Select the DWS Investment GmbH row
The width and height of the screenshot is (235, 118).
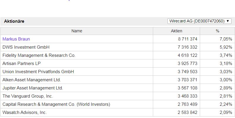click(x=26, y=47)
